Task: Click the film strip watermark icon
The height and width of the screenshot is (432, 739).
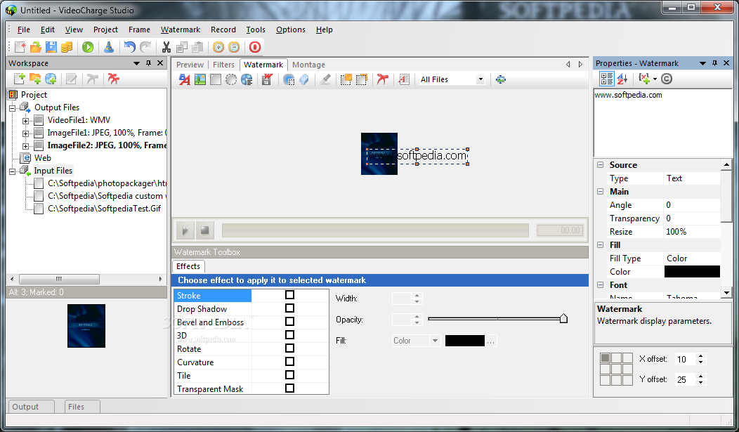Action: coord(267,79)
